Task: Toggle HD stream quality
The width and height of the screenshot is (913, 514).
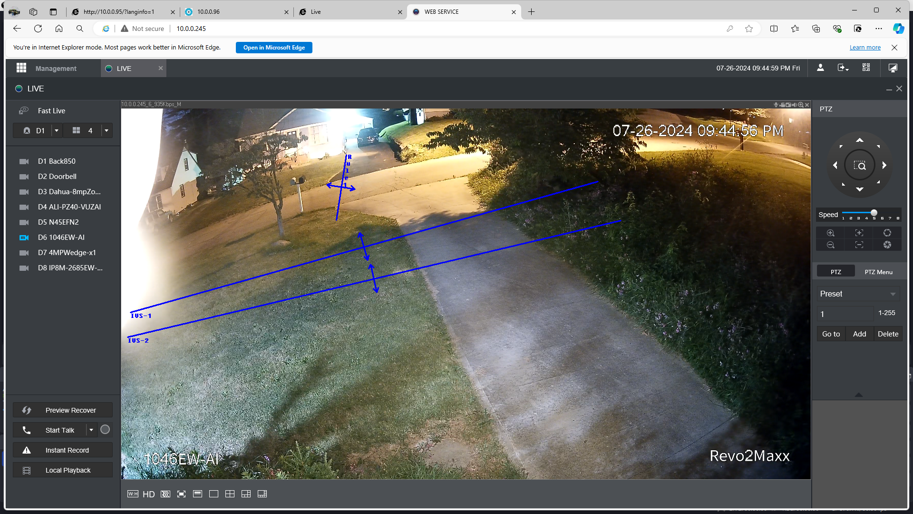Action: (x=149, y=494)
